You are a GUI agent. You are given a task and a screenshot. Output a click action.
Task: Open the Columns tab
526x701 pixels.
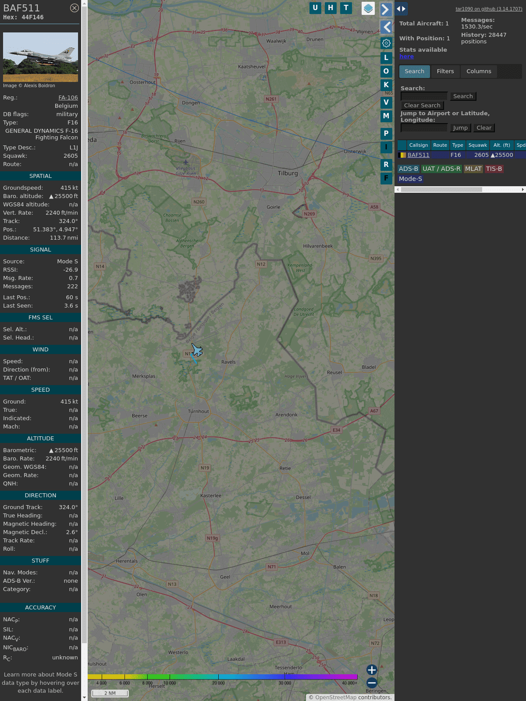[x=479, y=71]
